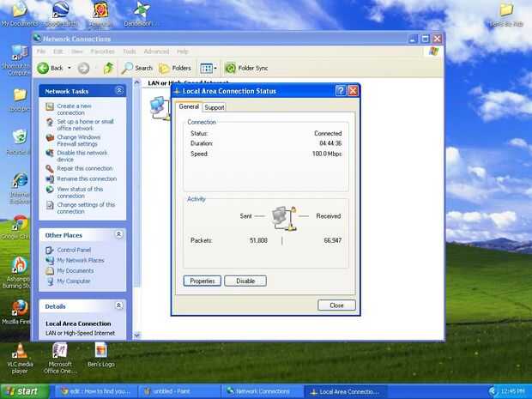Click Create a new connection link
532x399 pixels.
point(75,109)
